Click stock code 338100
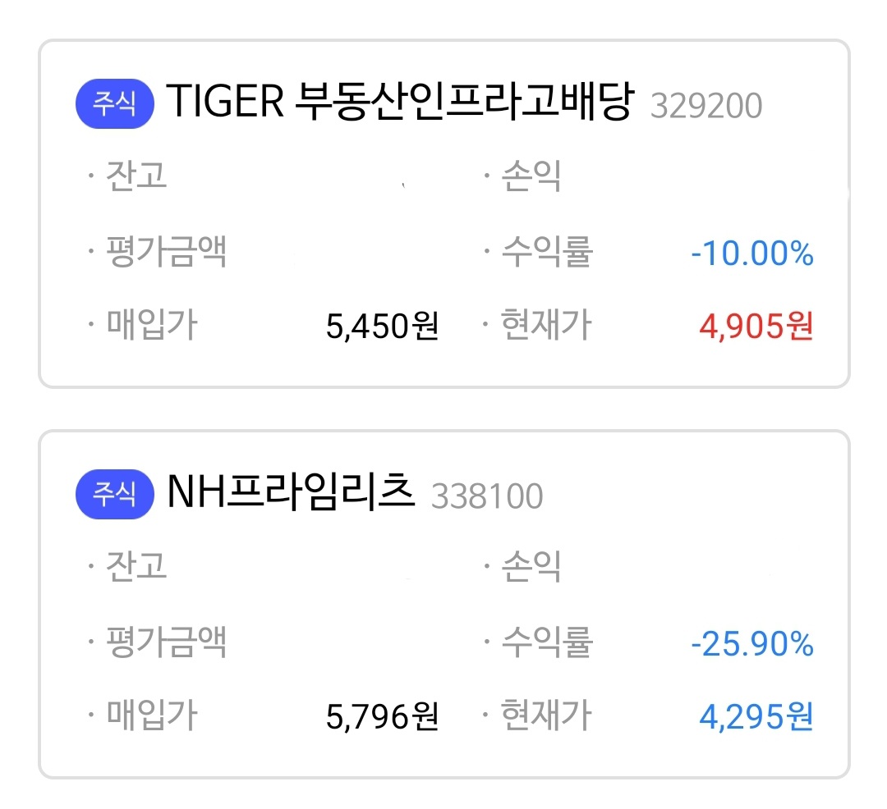Viewport: 887px width, 809px height. (x=487, y=496)
